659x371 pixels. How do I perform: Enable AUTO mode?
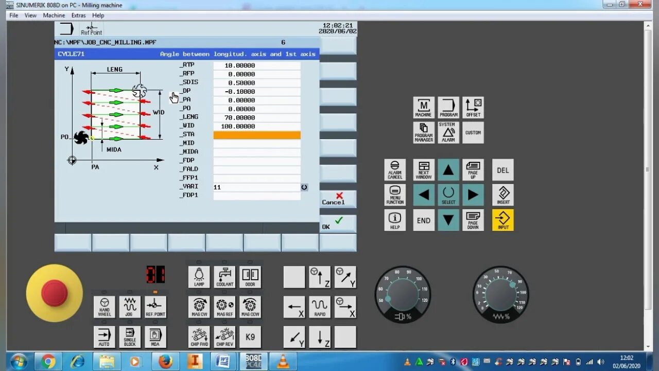(105, 337)
